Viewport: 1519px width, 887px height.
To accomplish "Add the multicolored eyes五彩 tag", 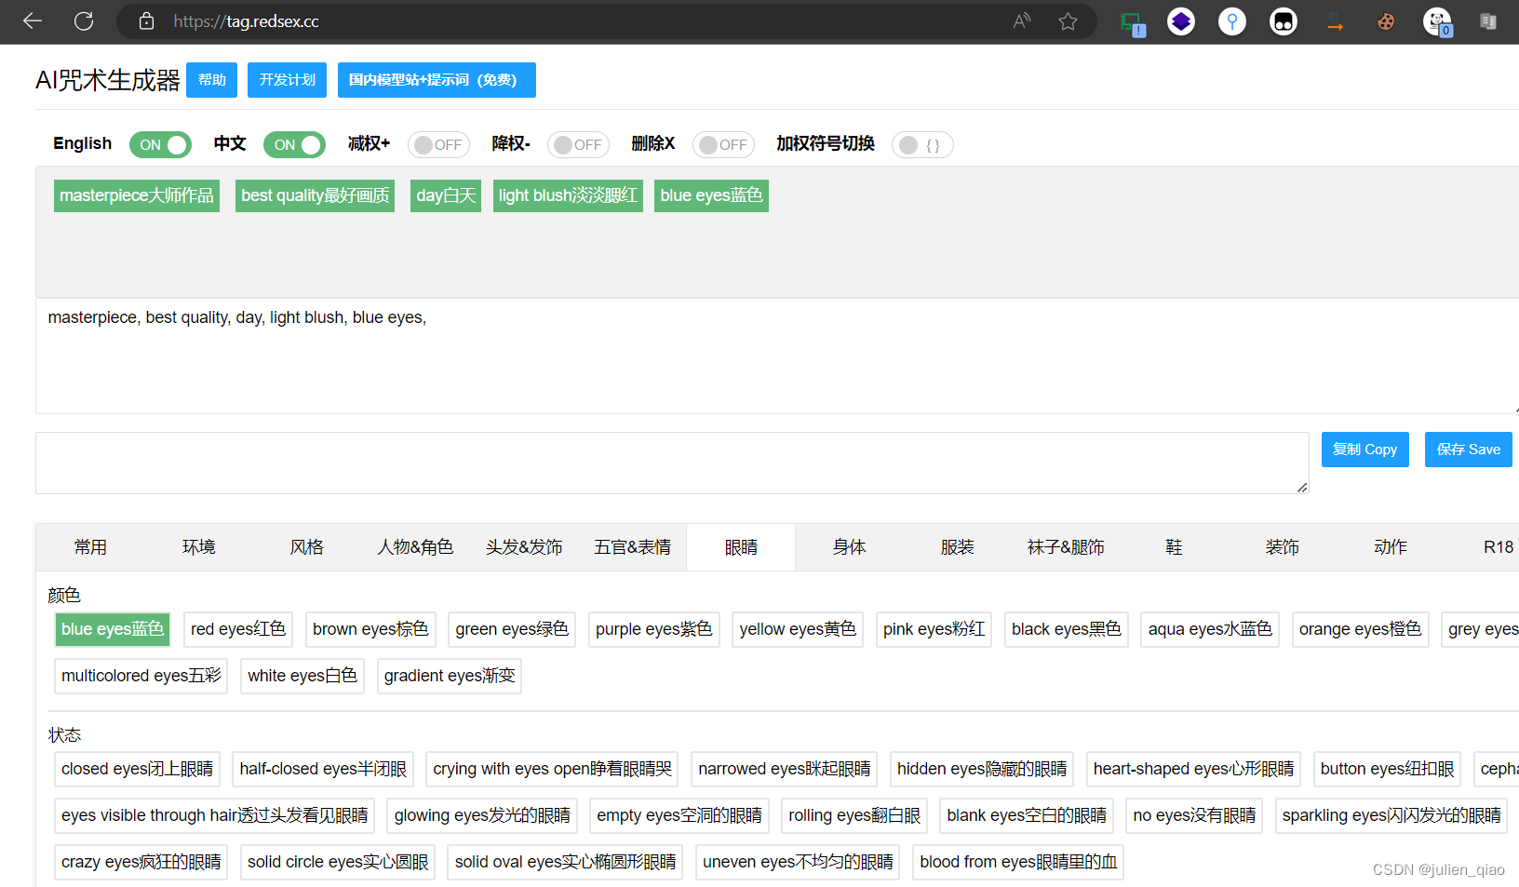I will [141, 676].
